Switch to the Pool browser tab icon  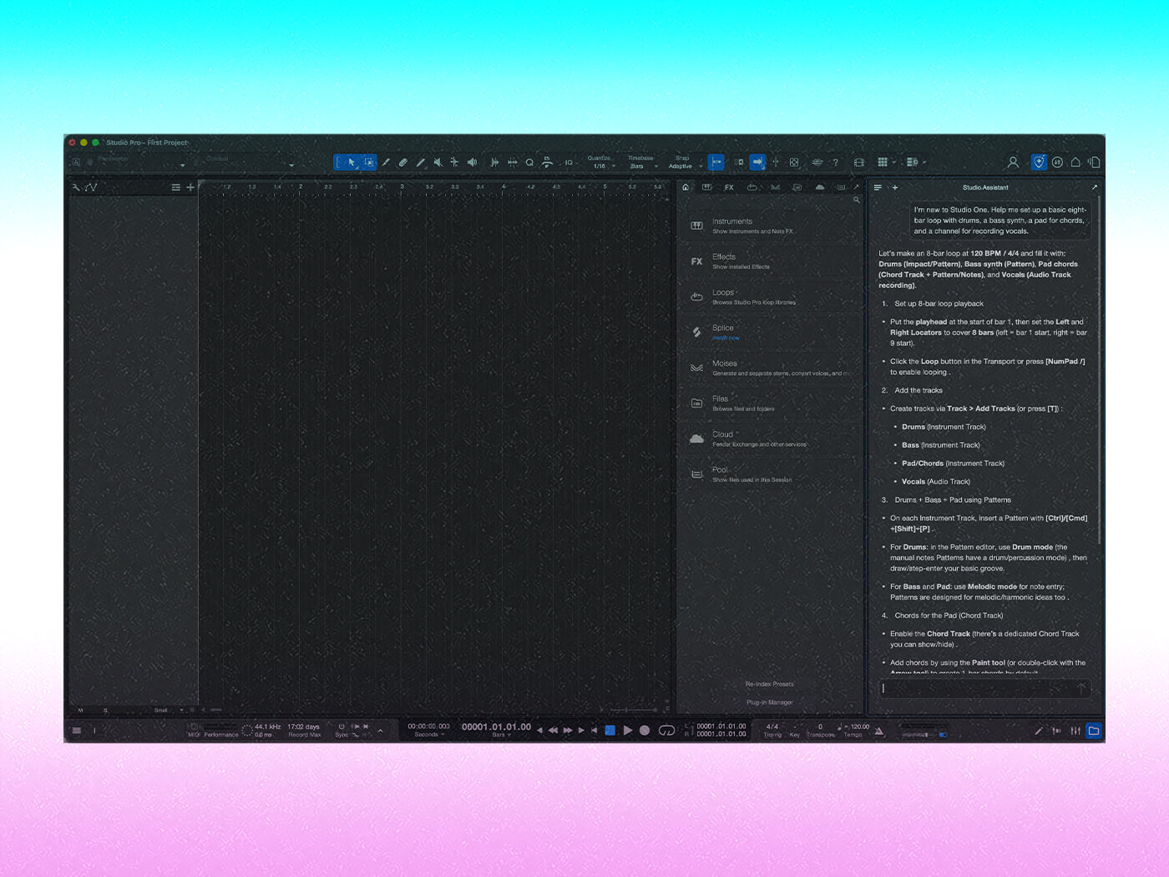[841, 187]
